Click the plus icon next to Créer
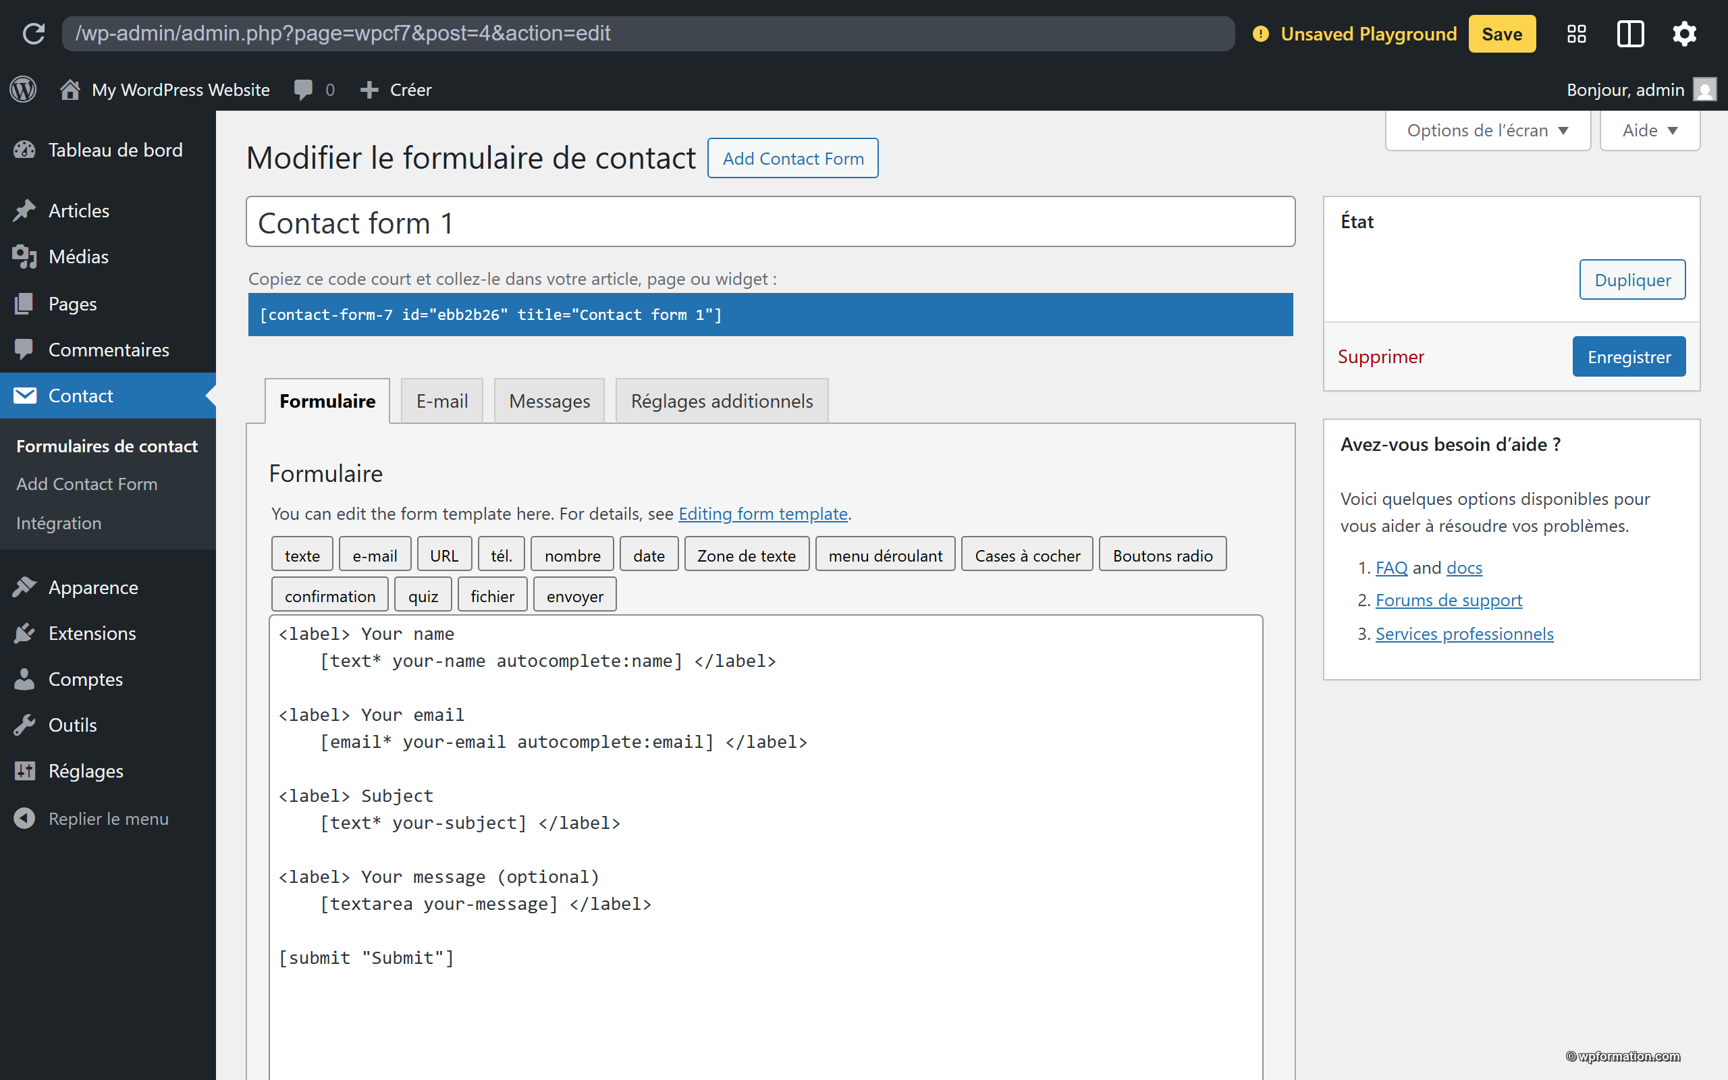 [x=369, y=89]
